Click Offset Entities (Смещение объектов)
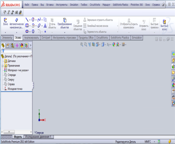The width and height of the screenshot is (175, 144). pos(78,25)
